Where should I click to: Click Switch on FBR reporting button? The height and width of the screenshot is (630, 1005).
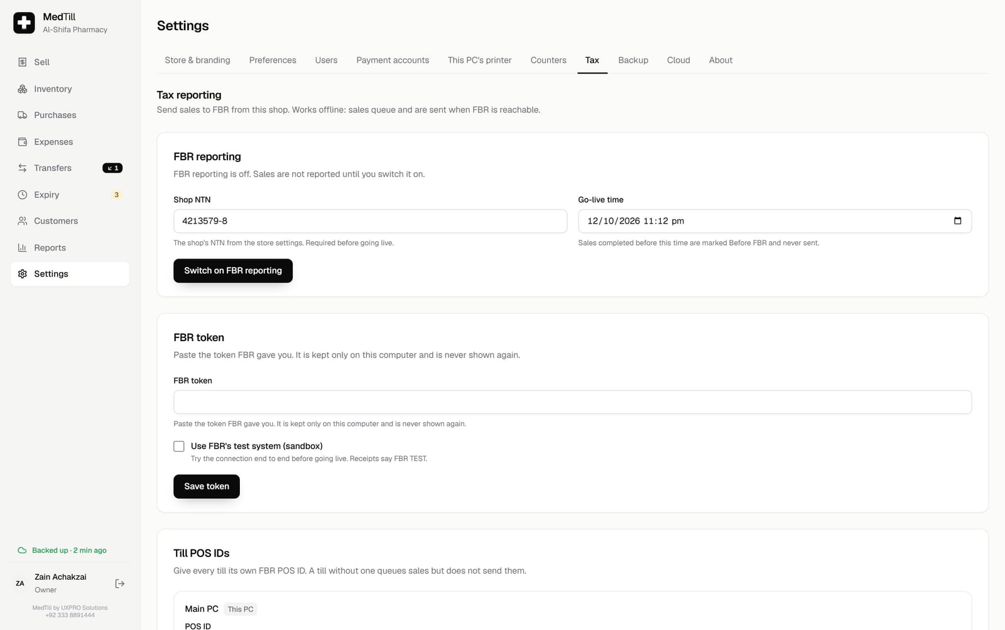coord(233,271)
